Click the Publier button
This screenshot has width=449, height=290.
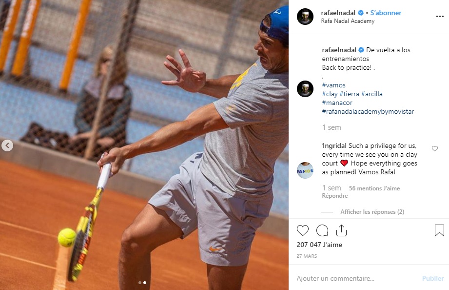[x=433, y=278]
